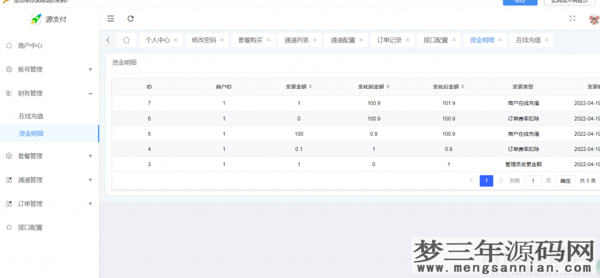The image size is (600, 278).
Task: Go to previous page arrow
Action: point(472,181)
